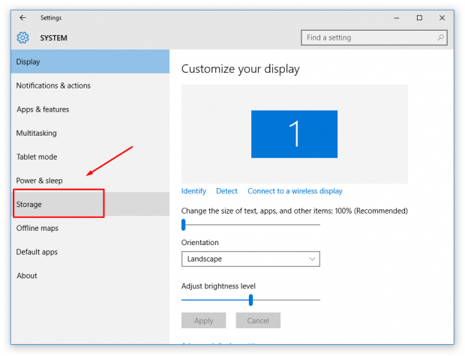This screenshot has width=465, height=356.
Task: Open Connect to a wireless display
Action: tap(295, 191)
